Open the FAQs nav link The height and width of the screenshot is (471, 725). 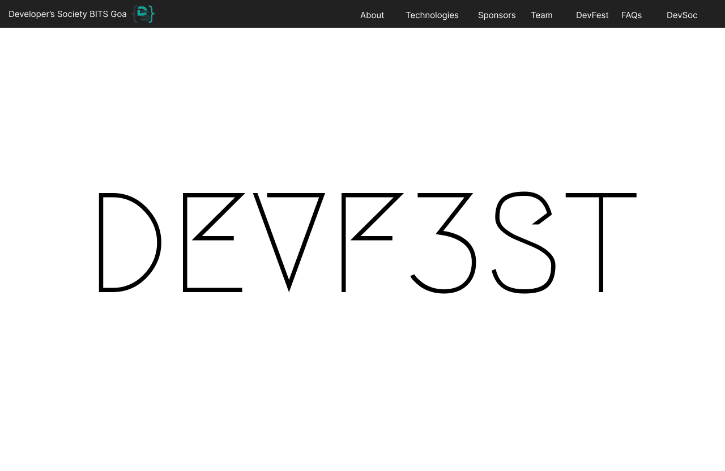coord(632,15)
